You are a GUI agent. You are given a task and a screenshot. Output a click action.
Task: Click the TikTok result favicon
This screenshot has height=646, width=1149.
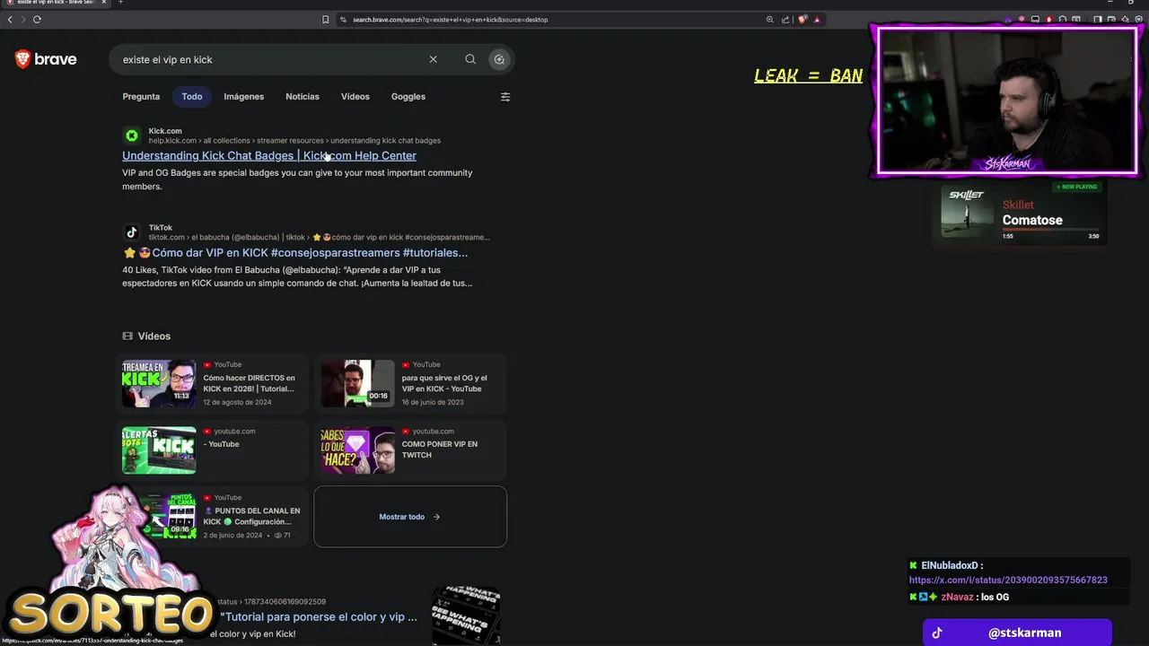[x=132, y=232]
